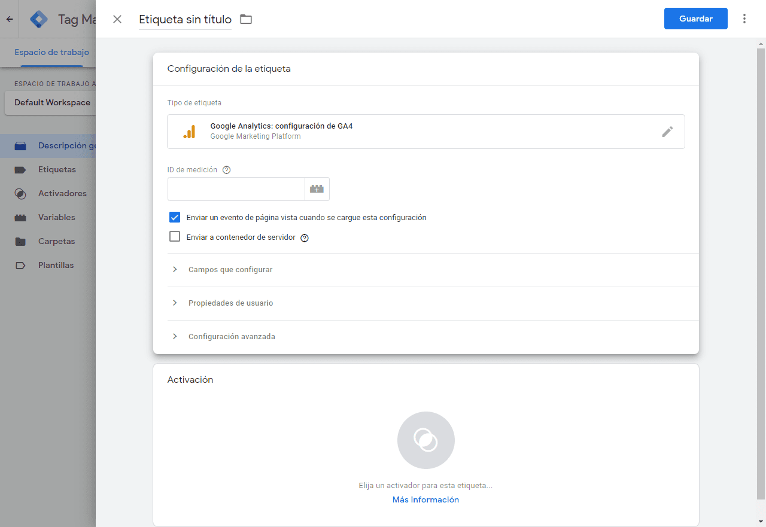Disable sending page view event on load
This screenshot has width=766, height=527.
point(174,217)
